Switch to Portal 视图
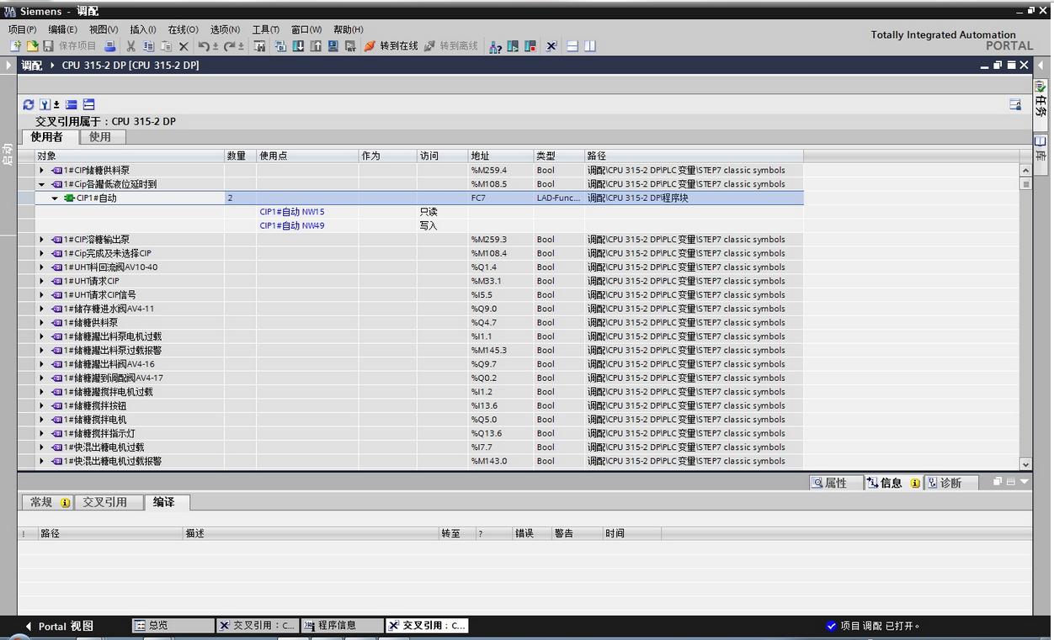Viewport: 1054px width, 640px height. (x=59, y=626)
